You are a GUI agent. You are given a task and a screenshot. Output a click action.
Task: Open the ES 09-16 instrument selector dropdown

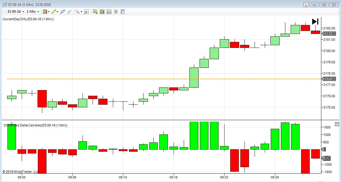tap(16, 12)
